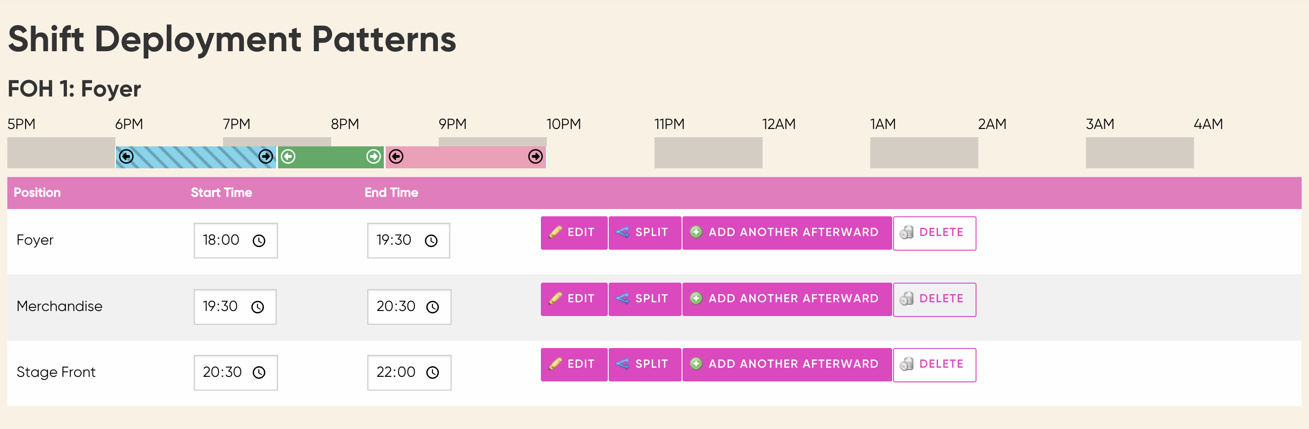Open clock picker for Foyer start time
This screenshot has width=1309, height=429.
tap(259, 241)
